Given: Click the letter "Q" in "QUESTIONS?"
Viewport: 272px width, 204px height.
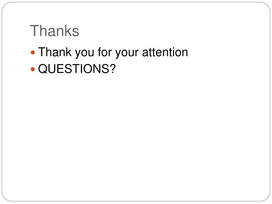Looking at the screenshot, I should pos(43,69).
